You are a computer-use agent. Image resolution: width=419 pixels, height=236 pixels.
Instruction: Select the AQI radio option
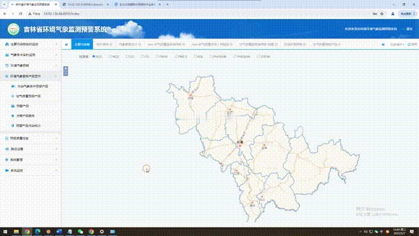point(195,56)
